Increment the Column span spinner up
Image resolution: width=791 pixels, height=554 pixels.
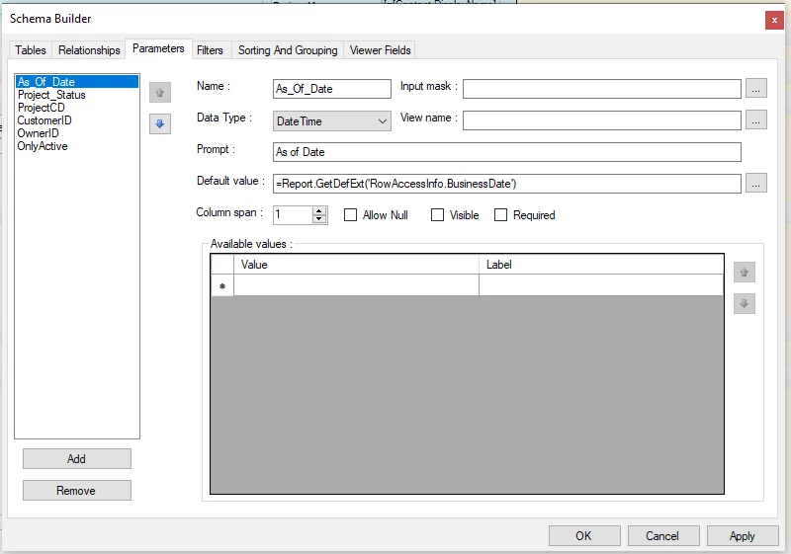pos(318,211)
